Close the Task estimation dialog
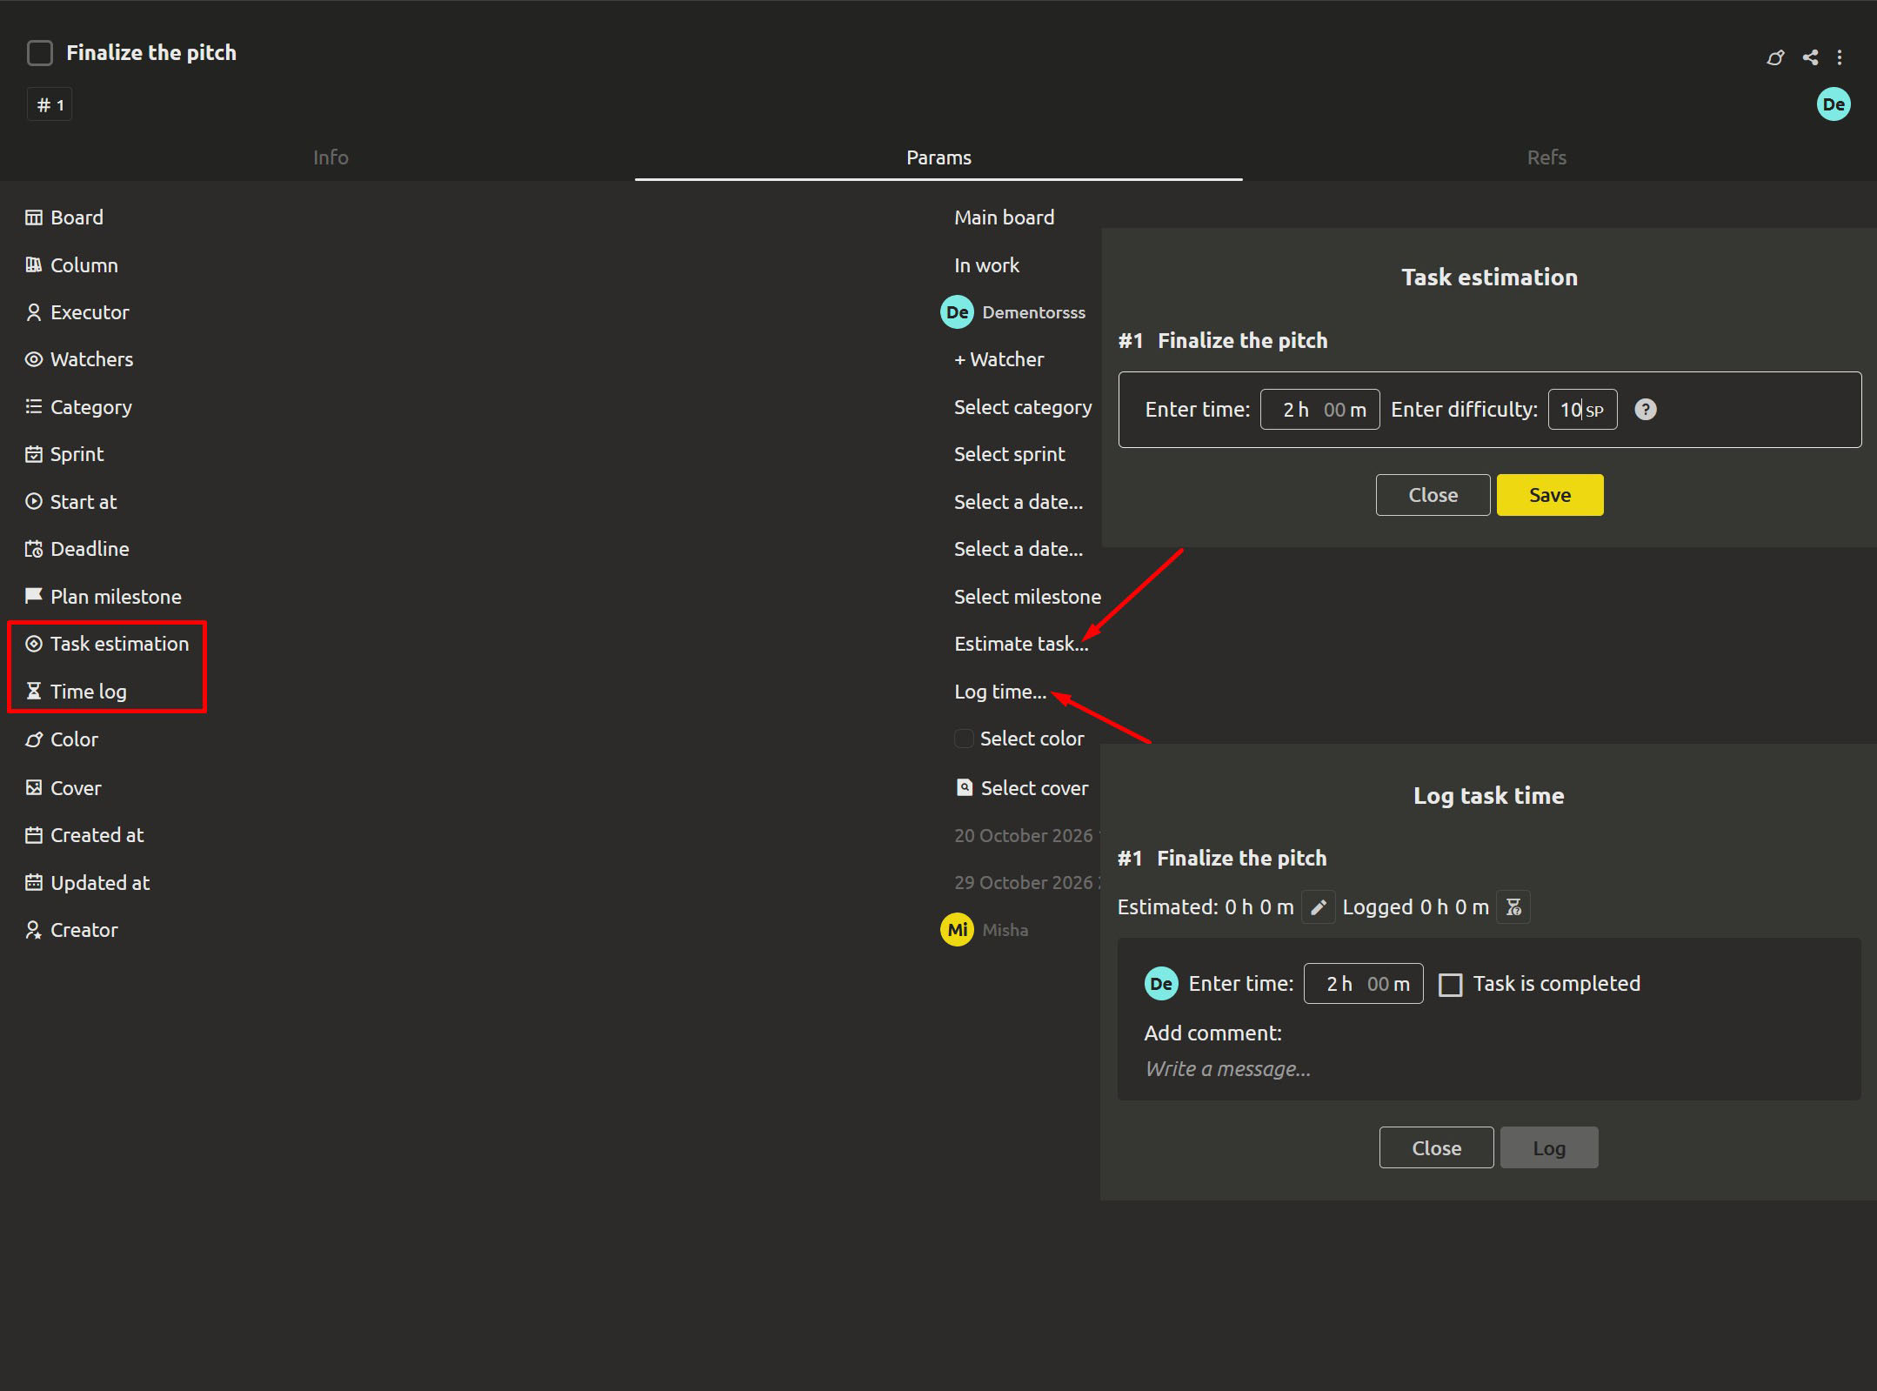This screenshot has width=1877, height=1391. pyautogui.click(x=1433, y=495)
